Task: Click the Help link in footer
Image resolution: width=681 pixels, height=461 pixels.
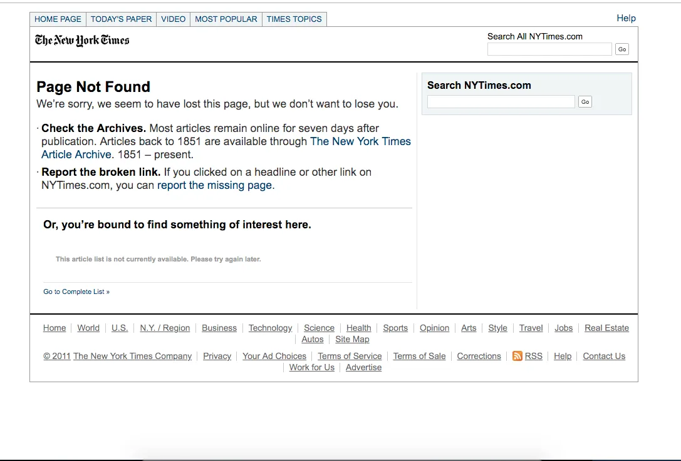Action: tap(563, 356)
